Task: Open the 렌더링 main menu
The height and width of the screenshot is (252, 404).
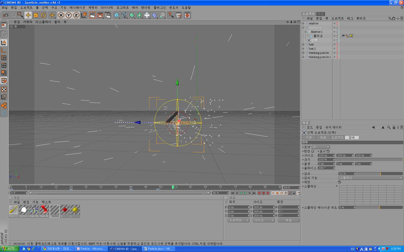Action: coord(145,8)
